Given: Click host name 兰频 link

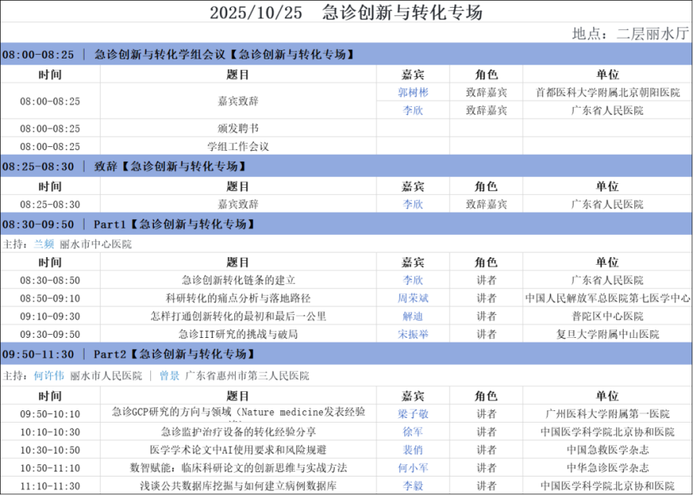Looking at the screenshot, I should [44, 244].
